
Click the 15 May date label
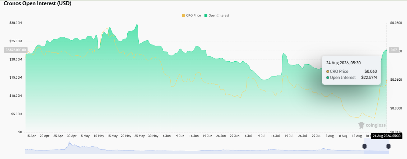tap(112, 136)
